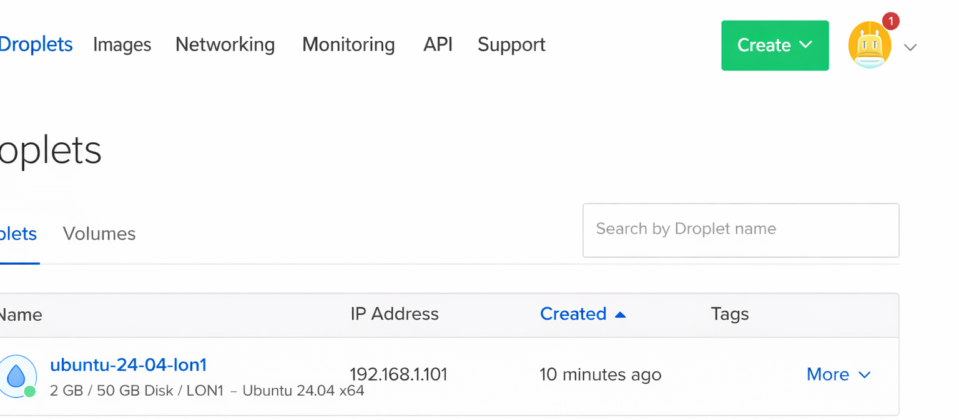Click the Tags column header
The height and width of the screenshot is (420, 959).
[730, 314]
